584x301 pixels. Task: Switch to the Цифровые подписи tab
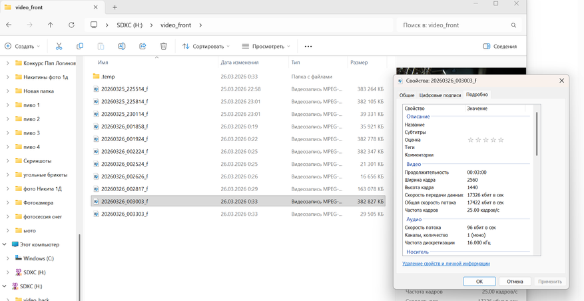click(439, 95)
